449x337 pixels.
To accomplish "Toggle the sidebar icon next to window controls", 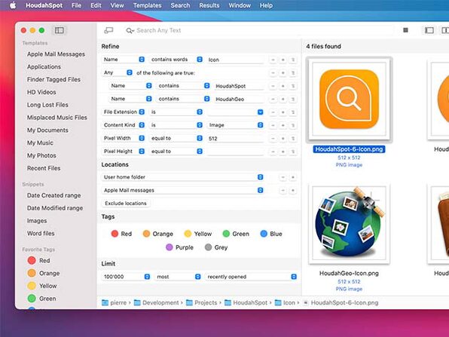I will 60,30.
